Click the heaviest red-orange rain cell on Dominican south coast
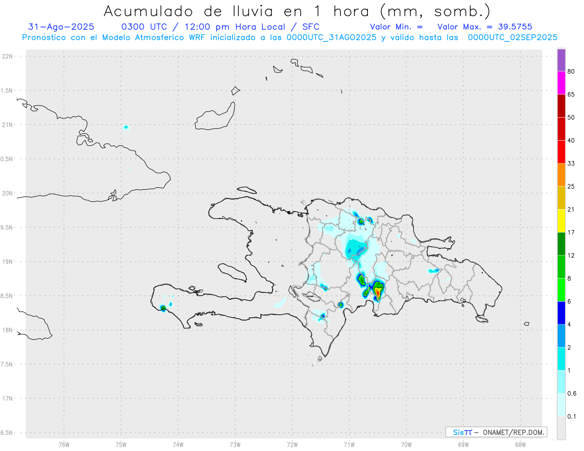The image size is (584, 451). point(378,291)
